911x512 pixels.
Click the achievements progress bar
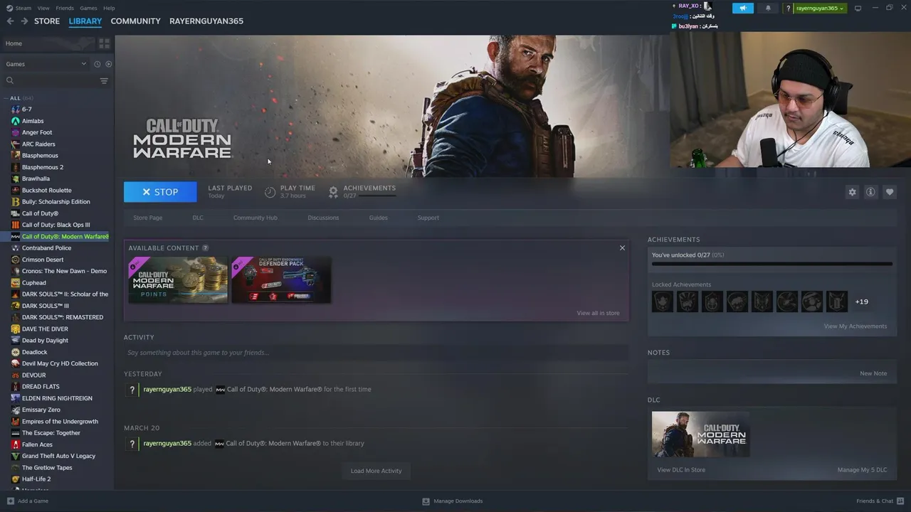pyautogui.click(x=772, y=264)
